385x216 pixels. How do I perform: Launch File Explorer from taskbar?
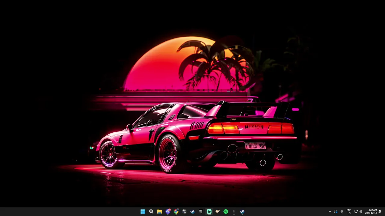(x=159, y=211)
